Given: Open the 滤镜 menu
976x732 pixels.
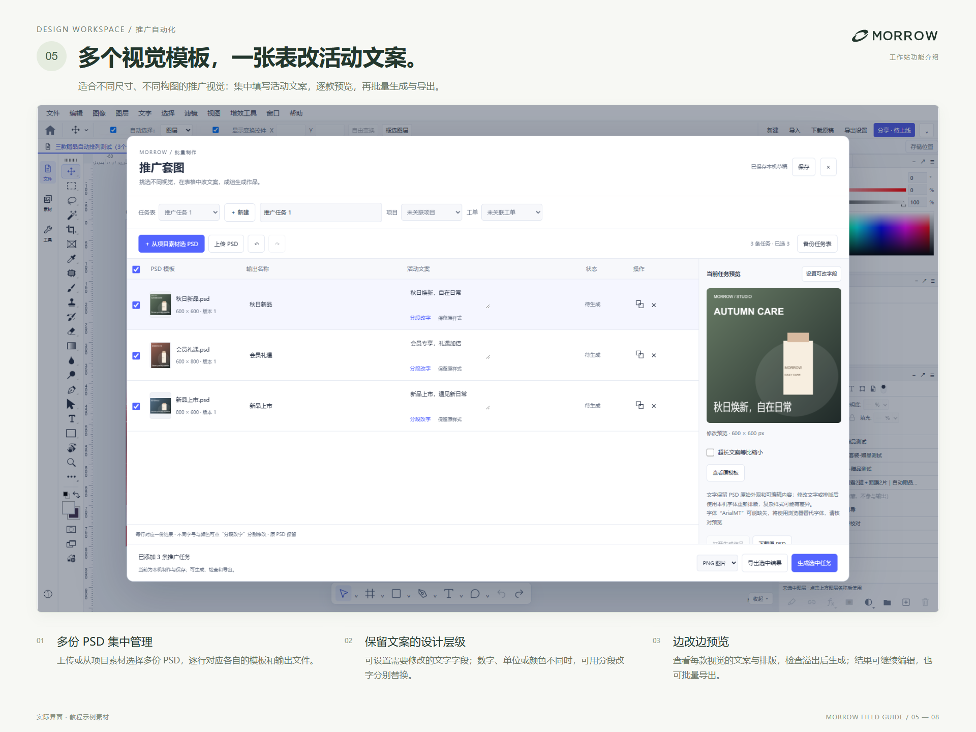Looking at the screenshot, I should click(x=191, y=113).
